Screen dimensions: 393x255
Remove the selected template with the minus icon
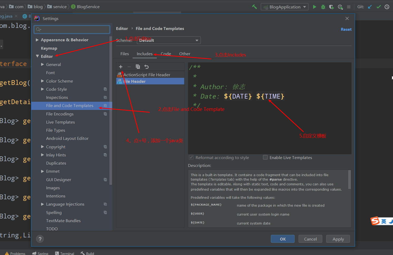tap(129, 67)
